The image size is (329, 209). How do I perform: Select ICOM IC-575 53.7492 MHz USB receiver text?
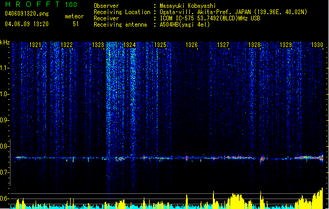(x=210, y=18)
